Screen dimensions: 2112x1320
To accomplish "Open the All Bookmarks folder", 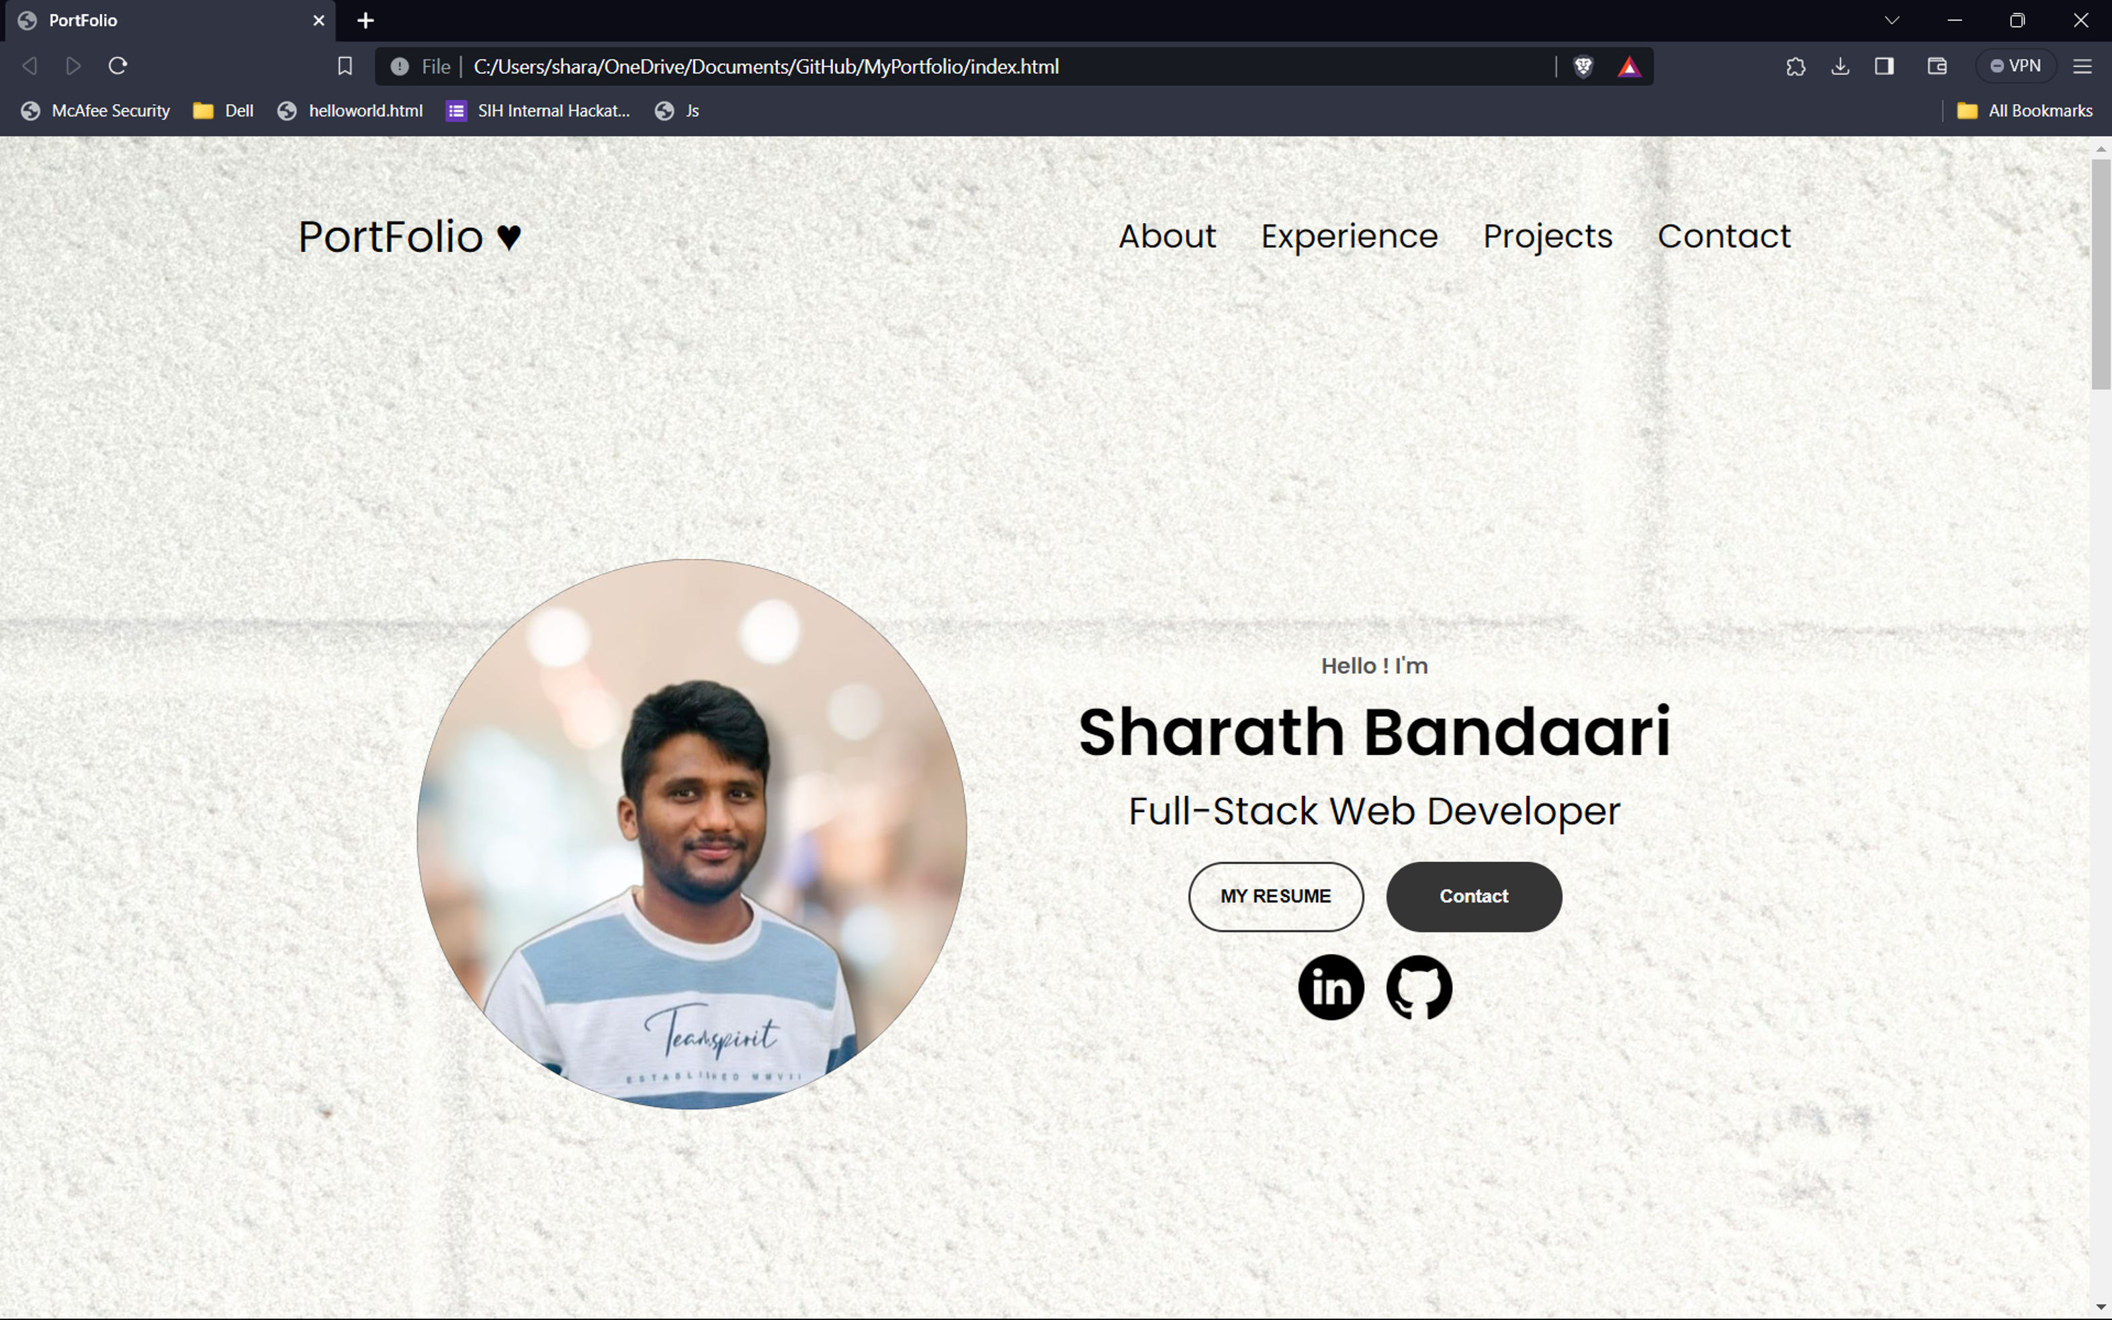I will pyautogui.click(x=2025, y=111).
